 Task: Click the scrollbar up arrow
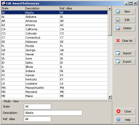(110, 8)
